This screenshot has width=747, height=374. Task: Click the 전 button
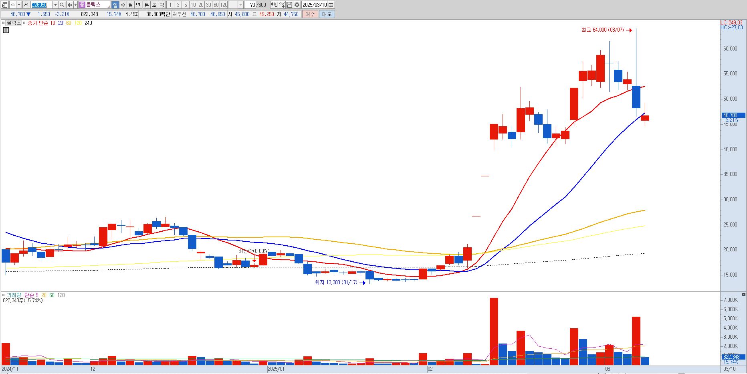(x=26, y=5)
